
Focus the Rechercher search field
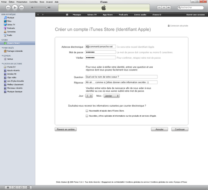191,7
